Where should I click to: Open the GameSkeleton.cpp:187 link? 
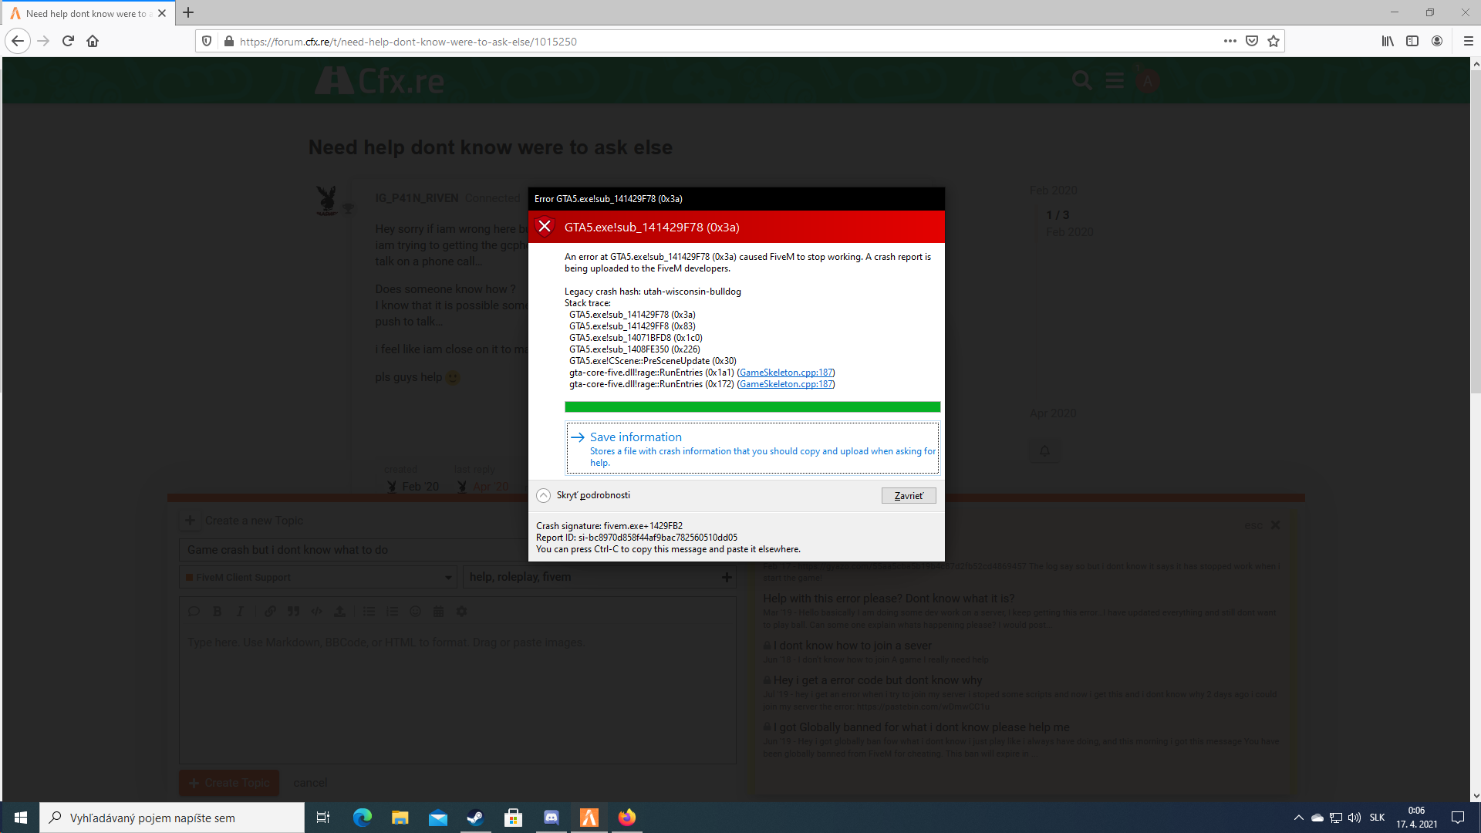coord(785,372)
